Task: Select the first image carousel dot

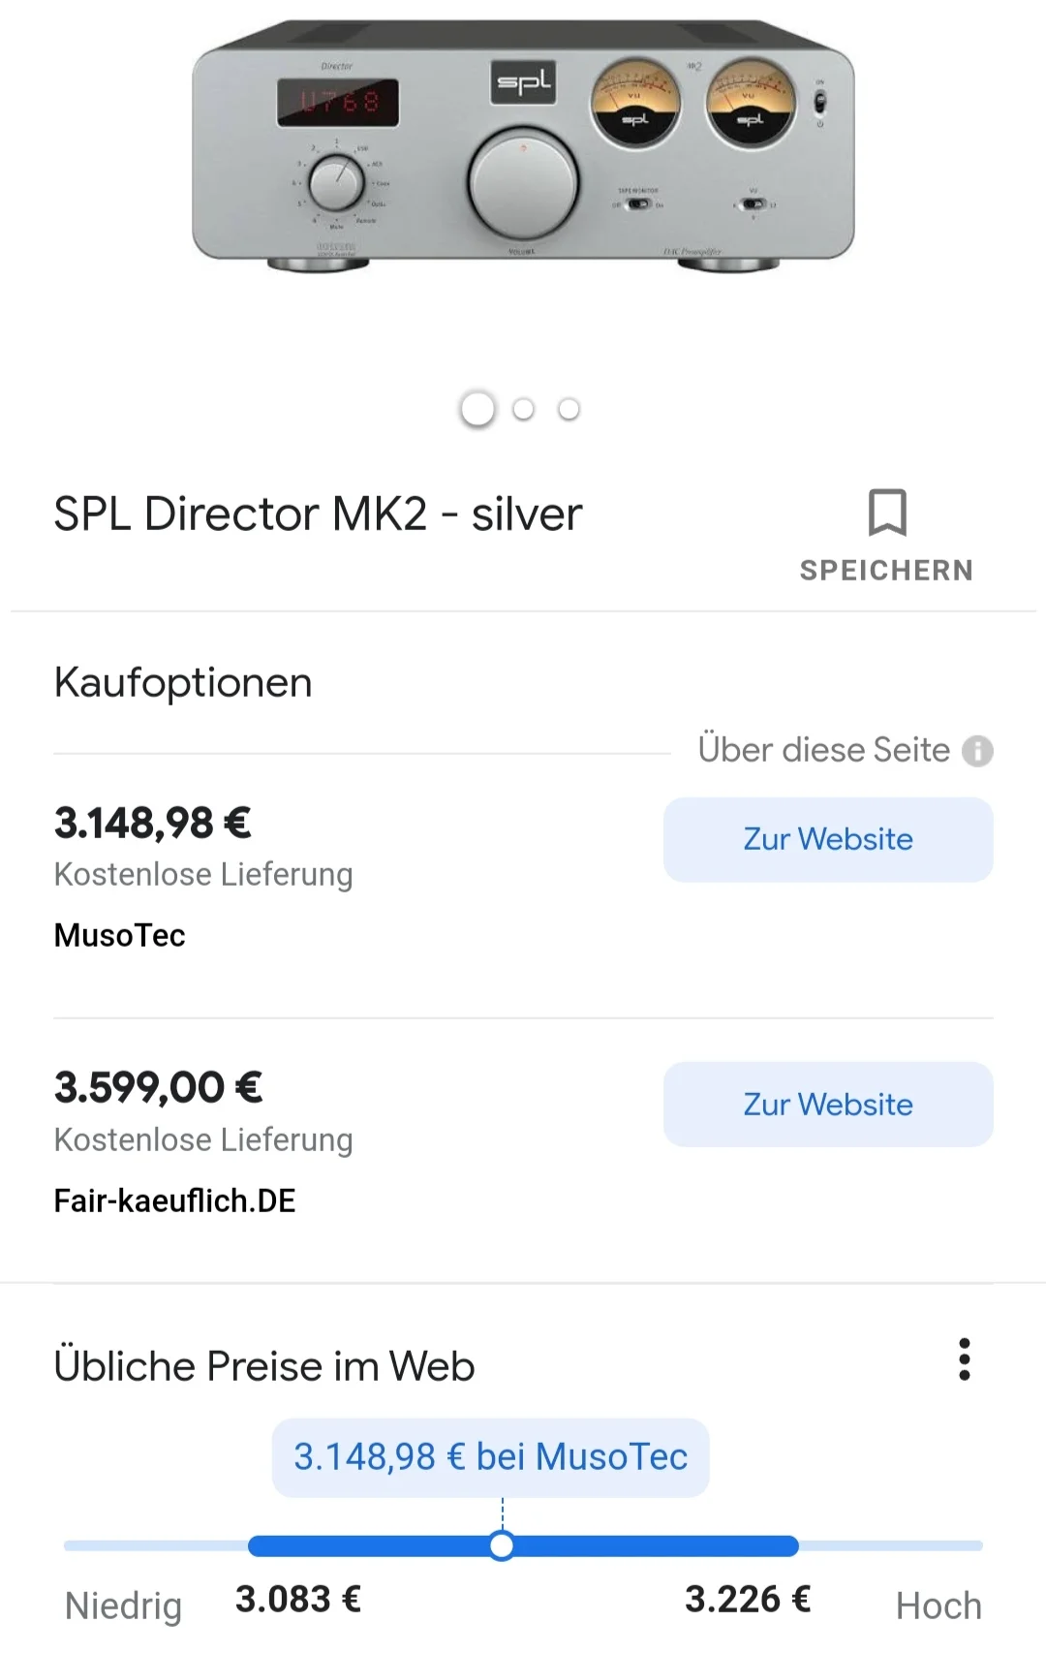Action: [x=477, y=409]
